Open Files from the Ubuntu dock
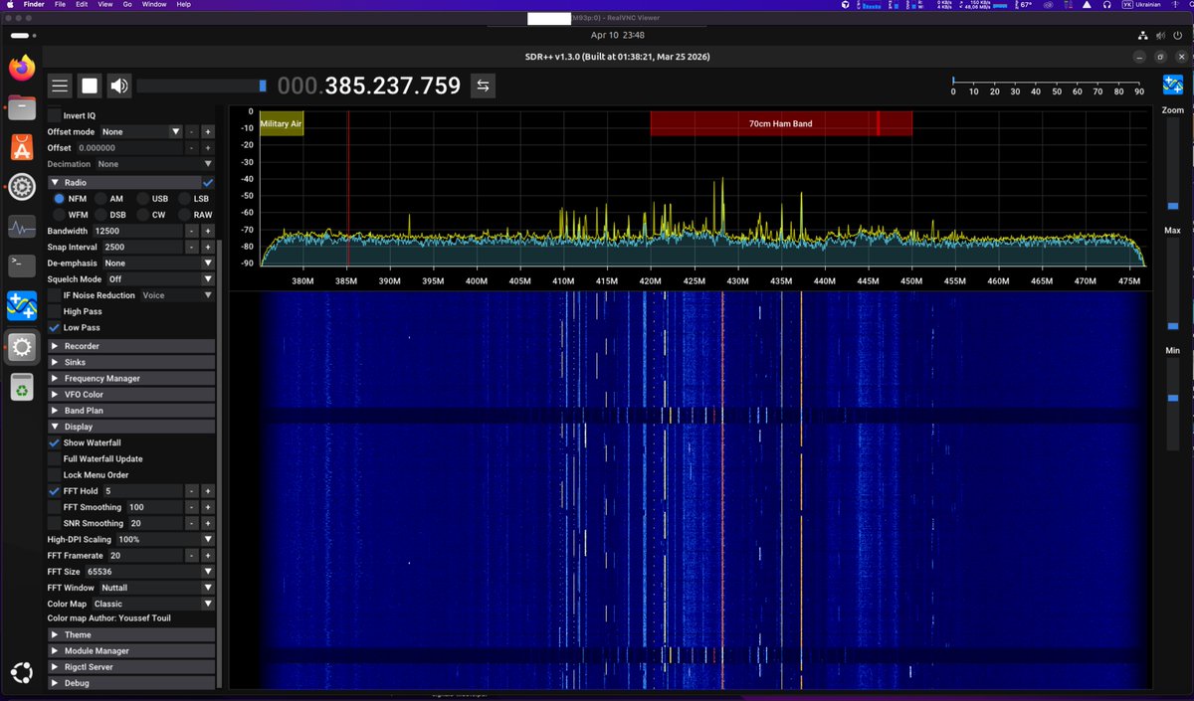1194x701 pixels. (22, 107)
